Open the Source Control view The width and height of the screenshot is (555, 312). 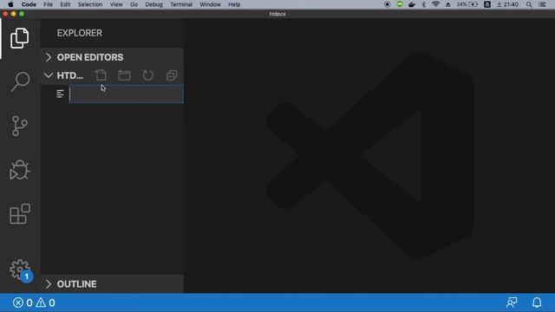click(x=19, y=126)
